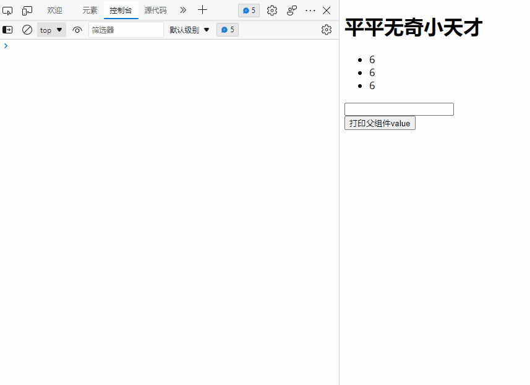530x385 pixels.
Task: Open the more options ellipsis menu
Action: pyautogui.click(x=310, y=10)
